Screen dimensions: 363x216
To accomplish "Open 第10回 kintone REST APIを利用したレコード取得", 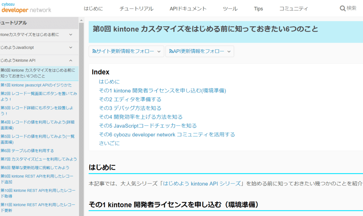I will tap(38, 193).
